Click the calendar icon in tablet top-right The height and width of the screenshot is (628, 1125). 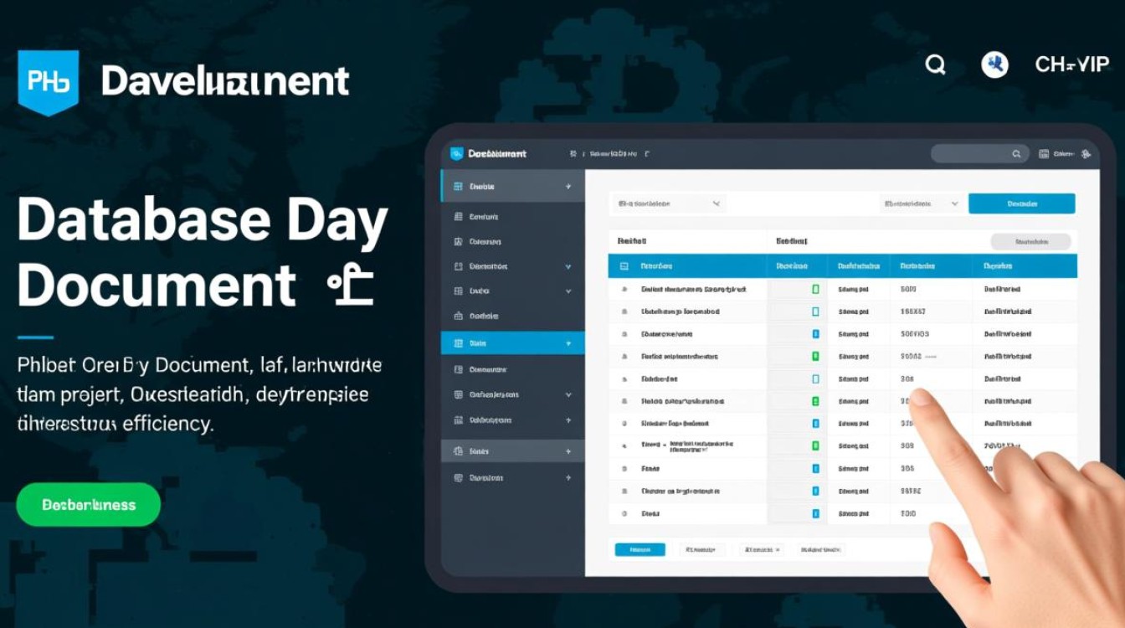tap(1044, 154)
